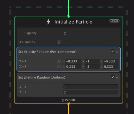This screenshot has width=134, height=114.
Task: Click velocity A y field -1
Action: [92, 61]
